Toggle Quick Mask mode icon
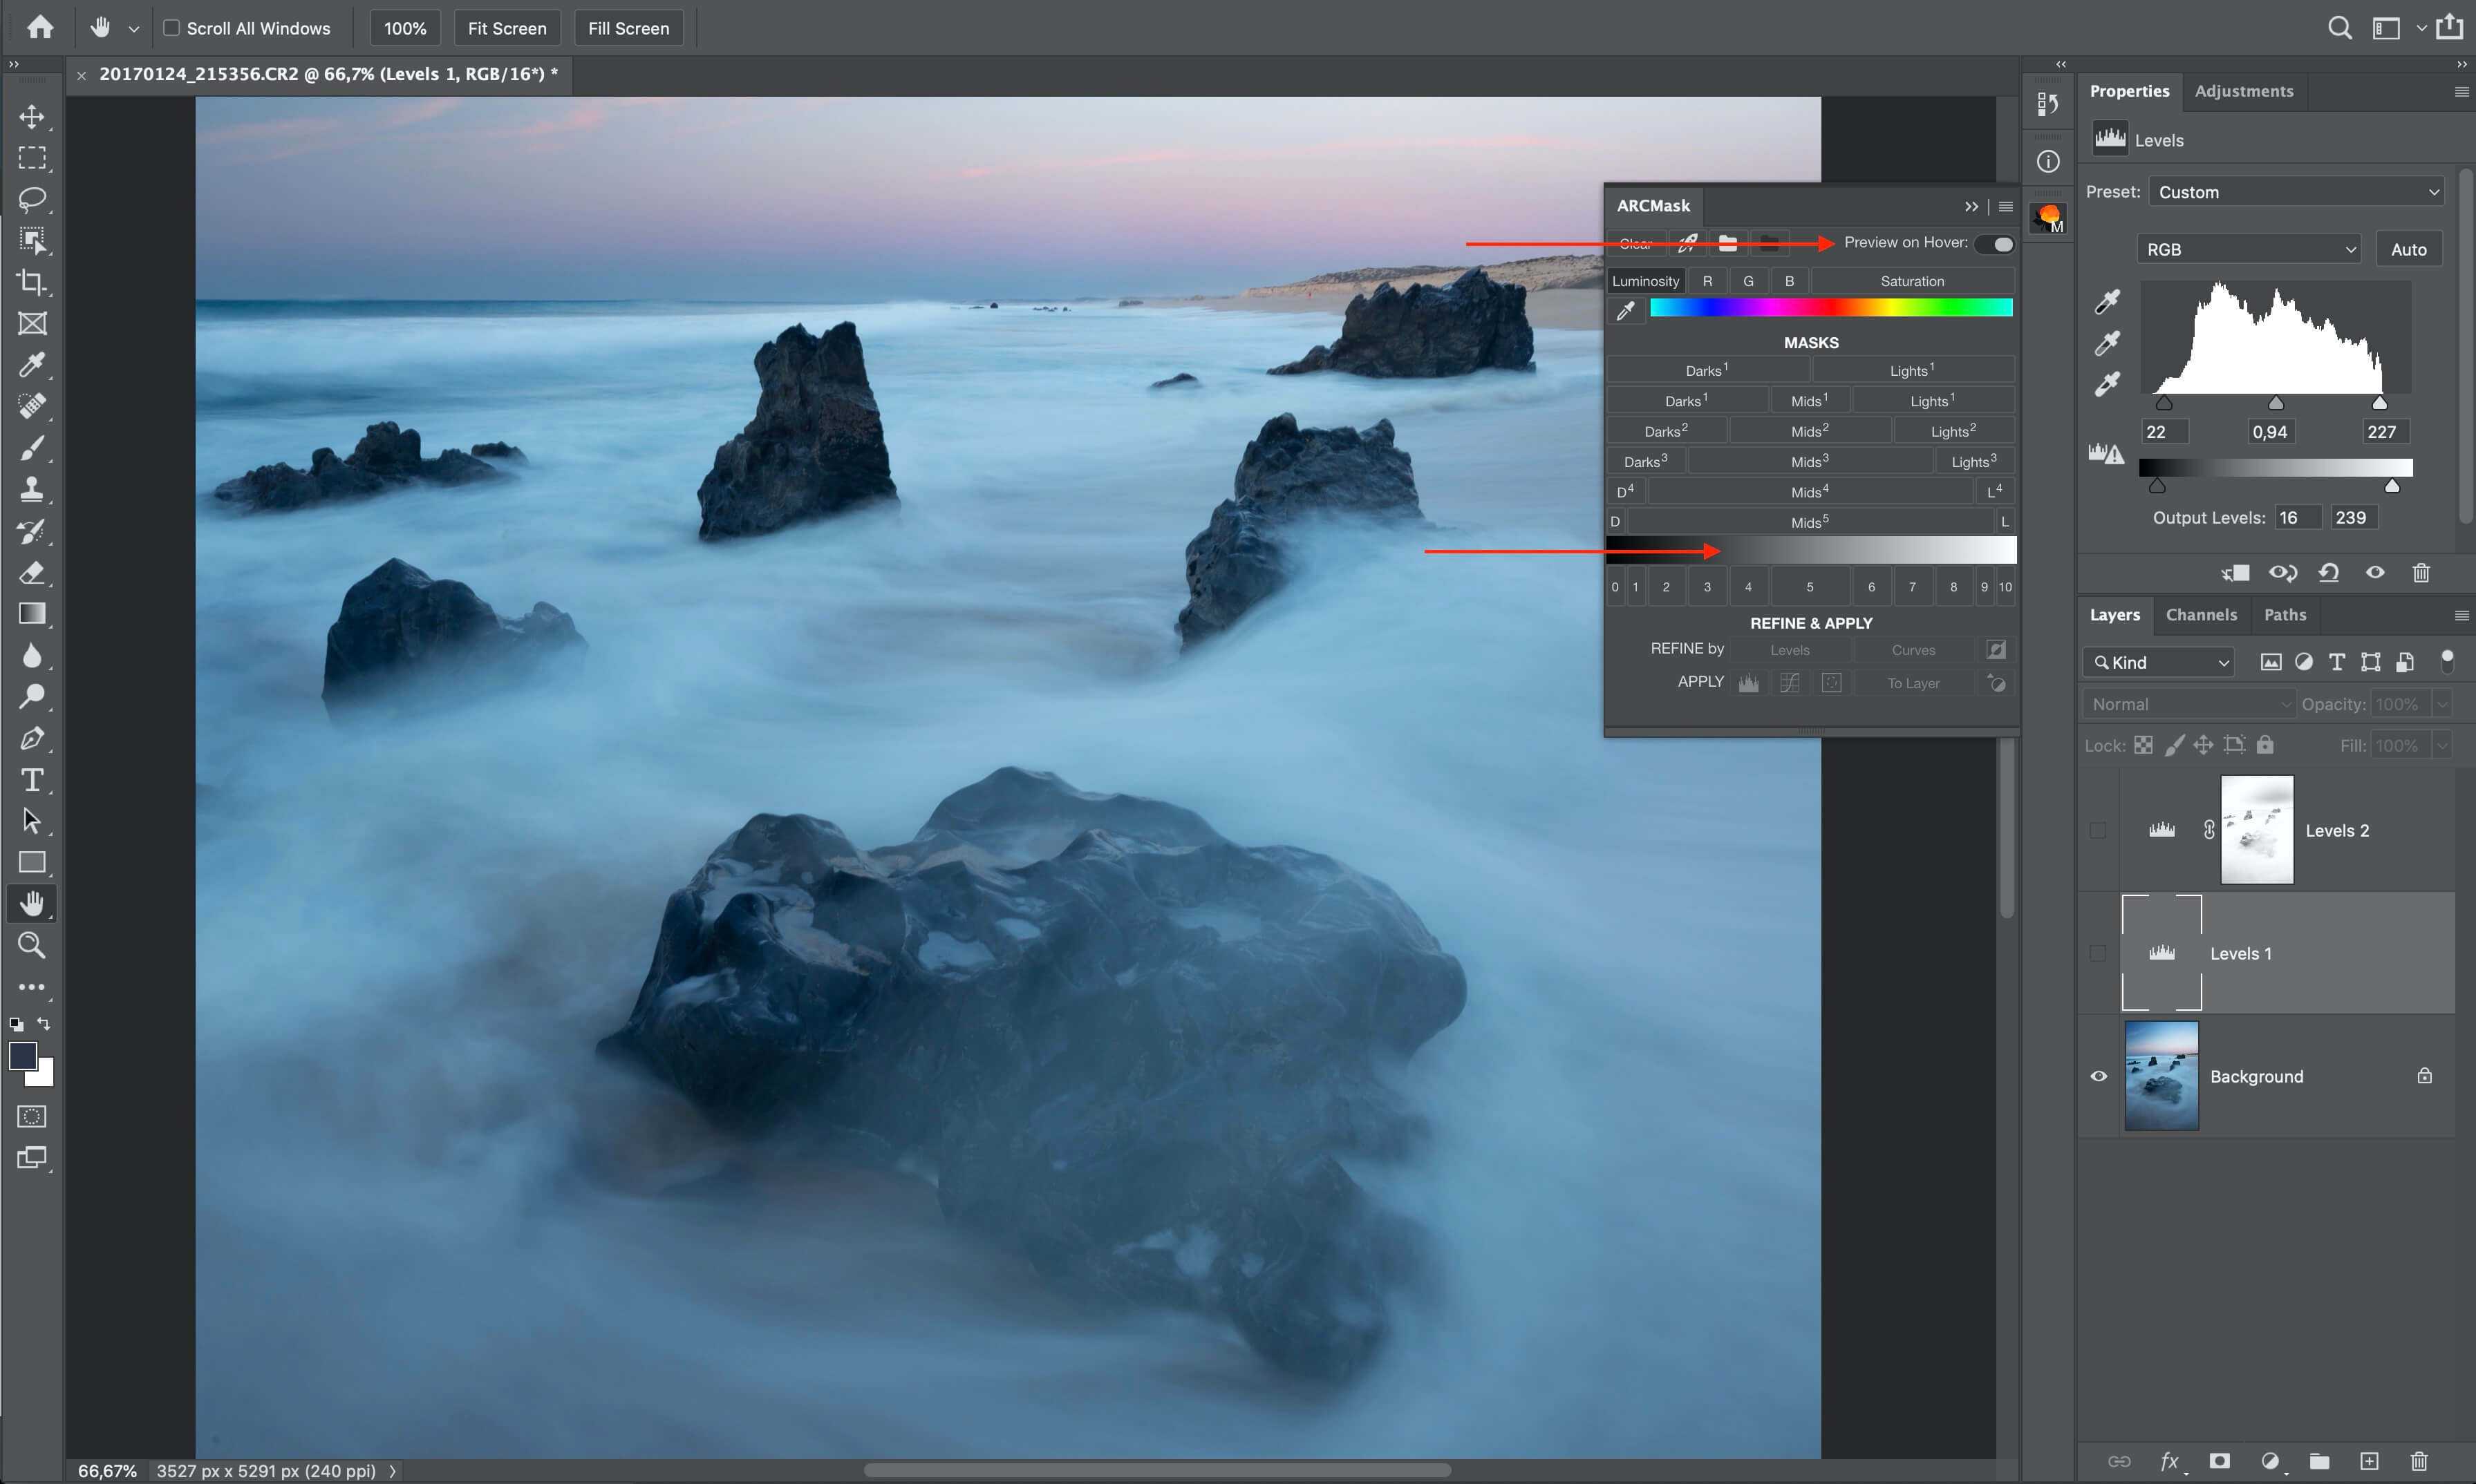 point(32,1116)
